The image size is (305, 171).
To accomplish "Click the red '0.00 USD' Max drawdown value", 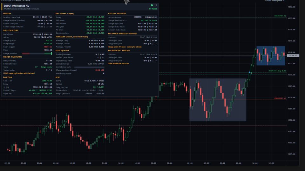I will (x=100, y=70).
